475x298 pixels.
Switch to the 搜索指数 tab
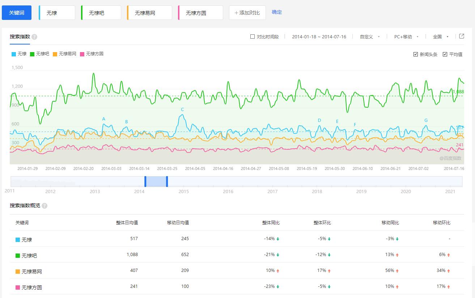point(20,37)
